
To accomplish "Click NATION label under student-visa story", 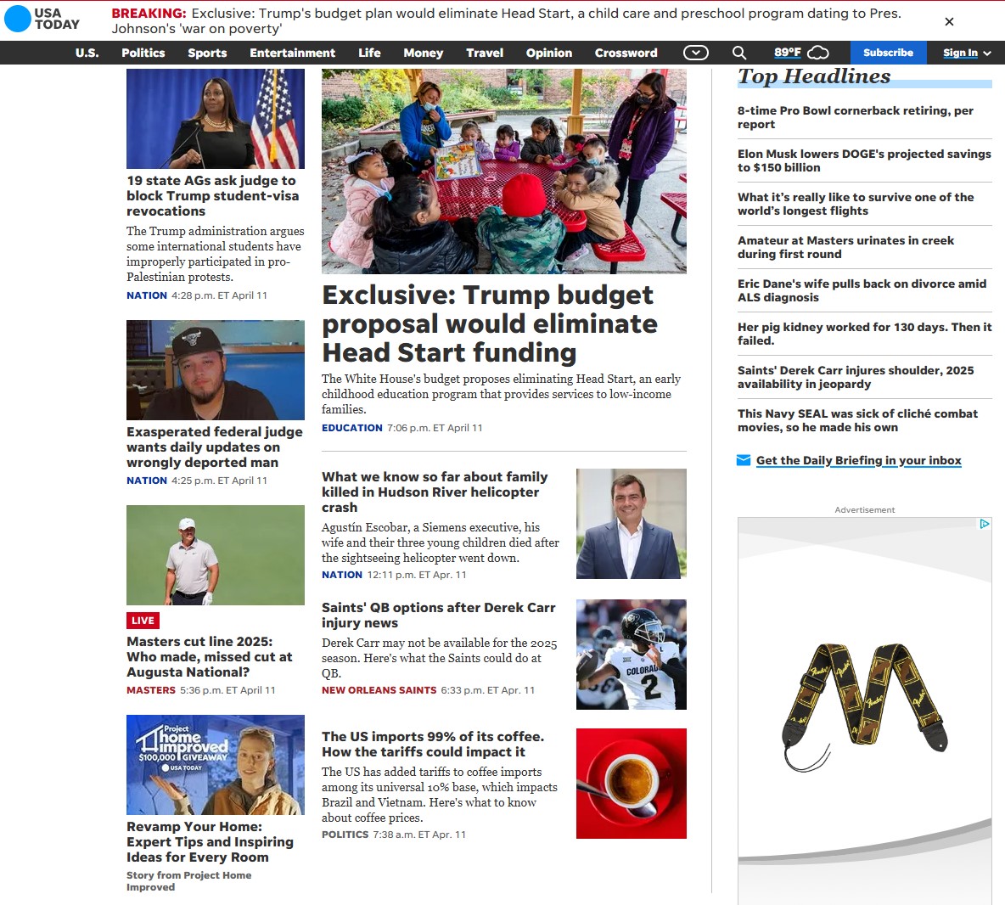I will [x=147, y=295].
